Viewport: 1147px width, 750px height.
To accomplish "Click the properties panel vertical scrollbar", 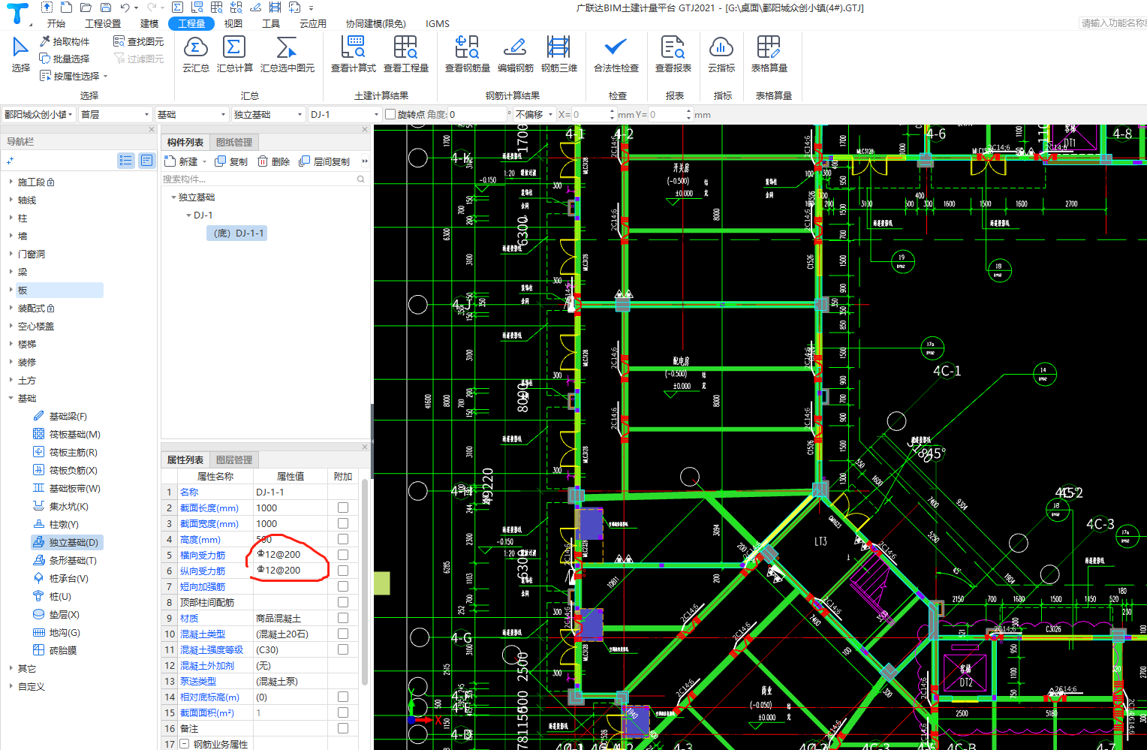I will [x=365, y=582].
